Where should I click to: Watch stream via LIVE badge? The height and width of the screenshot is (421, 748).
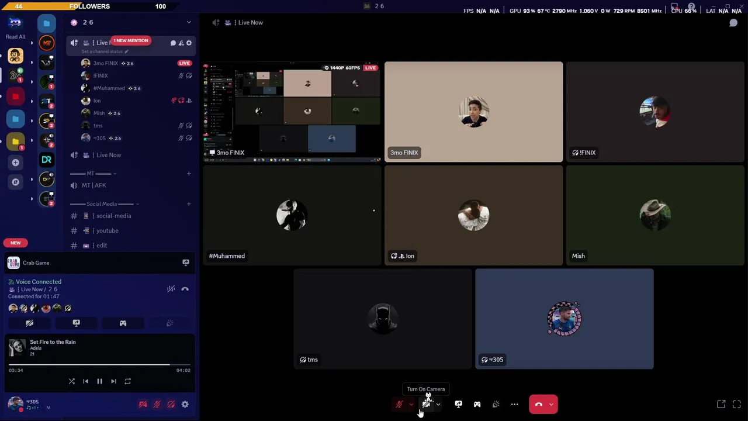(184, 63)
